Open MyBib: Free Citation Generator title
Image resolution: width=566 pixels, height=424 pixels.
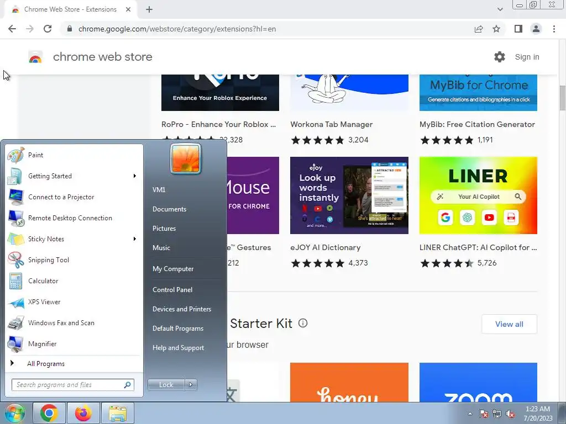coord(477,124)
